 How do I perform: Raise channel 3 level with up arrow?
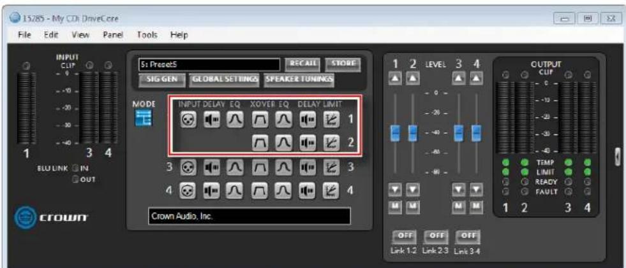[x=459, y=79]
